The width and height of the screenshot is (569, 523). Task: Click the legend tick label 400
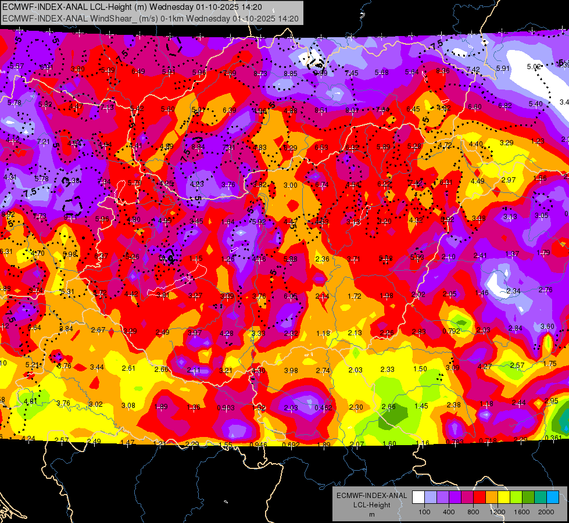click(449, 512)
